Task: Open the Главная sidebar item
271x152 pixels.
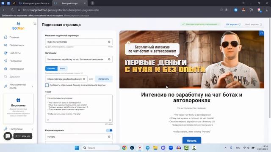Action: [x=14, y=37]
